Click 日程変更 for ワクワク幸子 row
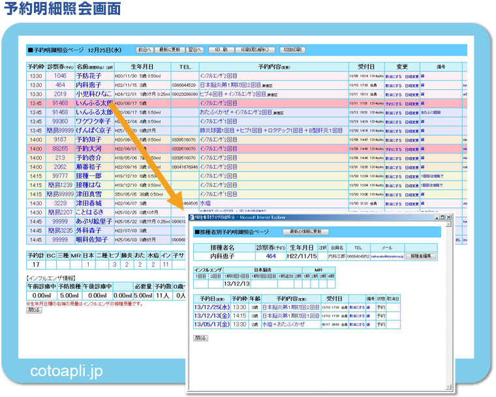This screenshot has height=397, width=496. pos(412,122)
